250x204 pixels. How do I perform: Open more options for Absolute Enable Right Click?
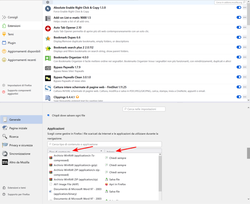[x=245, y=7]
